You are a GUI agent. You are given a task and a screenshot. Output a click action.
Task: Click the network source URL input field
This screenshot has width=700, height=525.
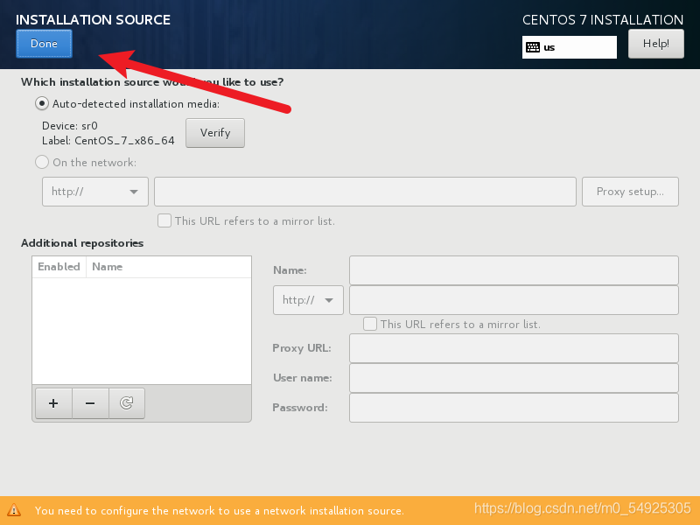click(365, 192)
